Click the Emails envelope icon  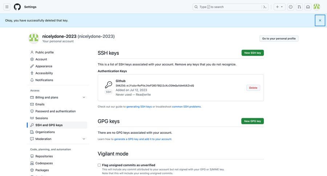pyautogui.click(x=32, y=104)
